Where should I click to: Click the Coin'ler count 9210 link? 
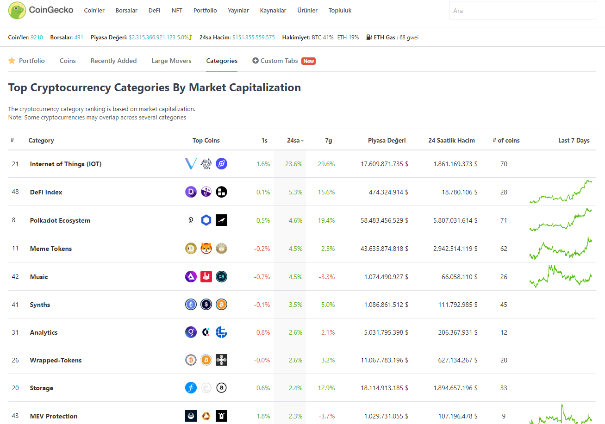tap(37, 37)
